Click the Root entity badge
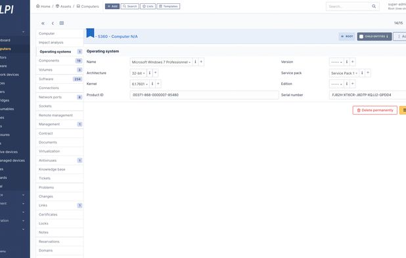The image size is (406, 258). click(x=348, y=37)
